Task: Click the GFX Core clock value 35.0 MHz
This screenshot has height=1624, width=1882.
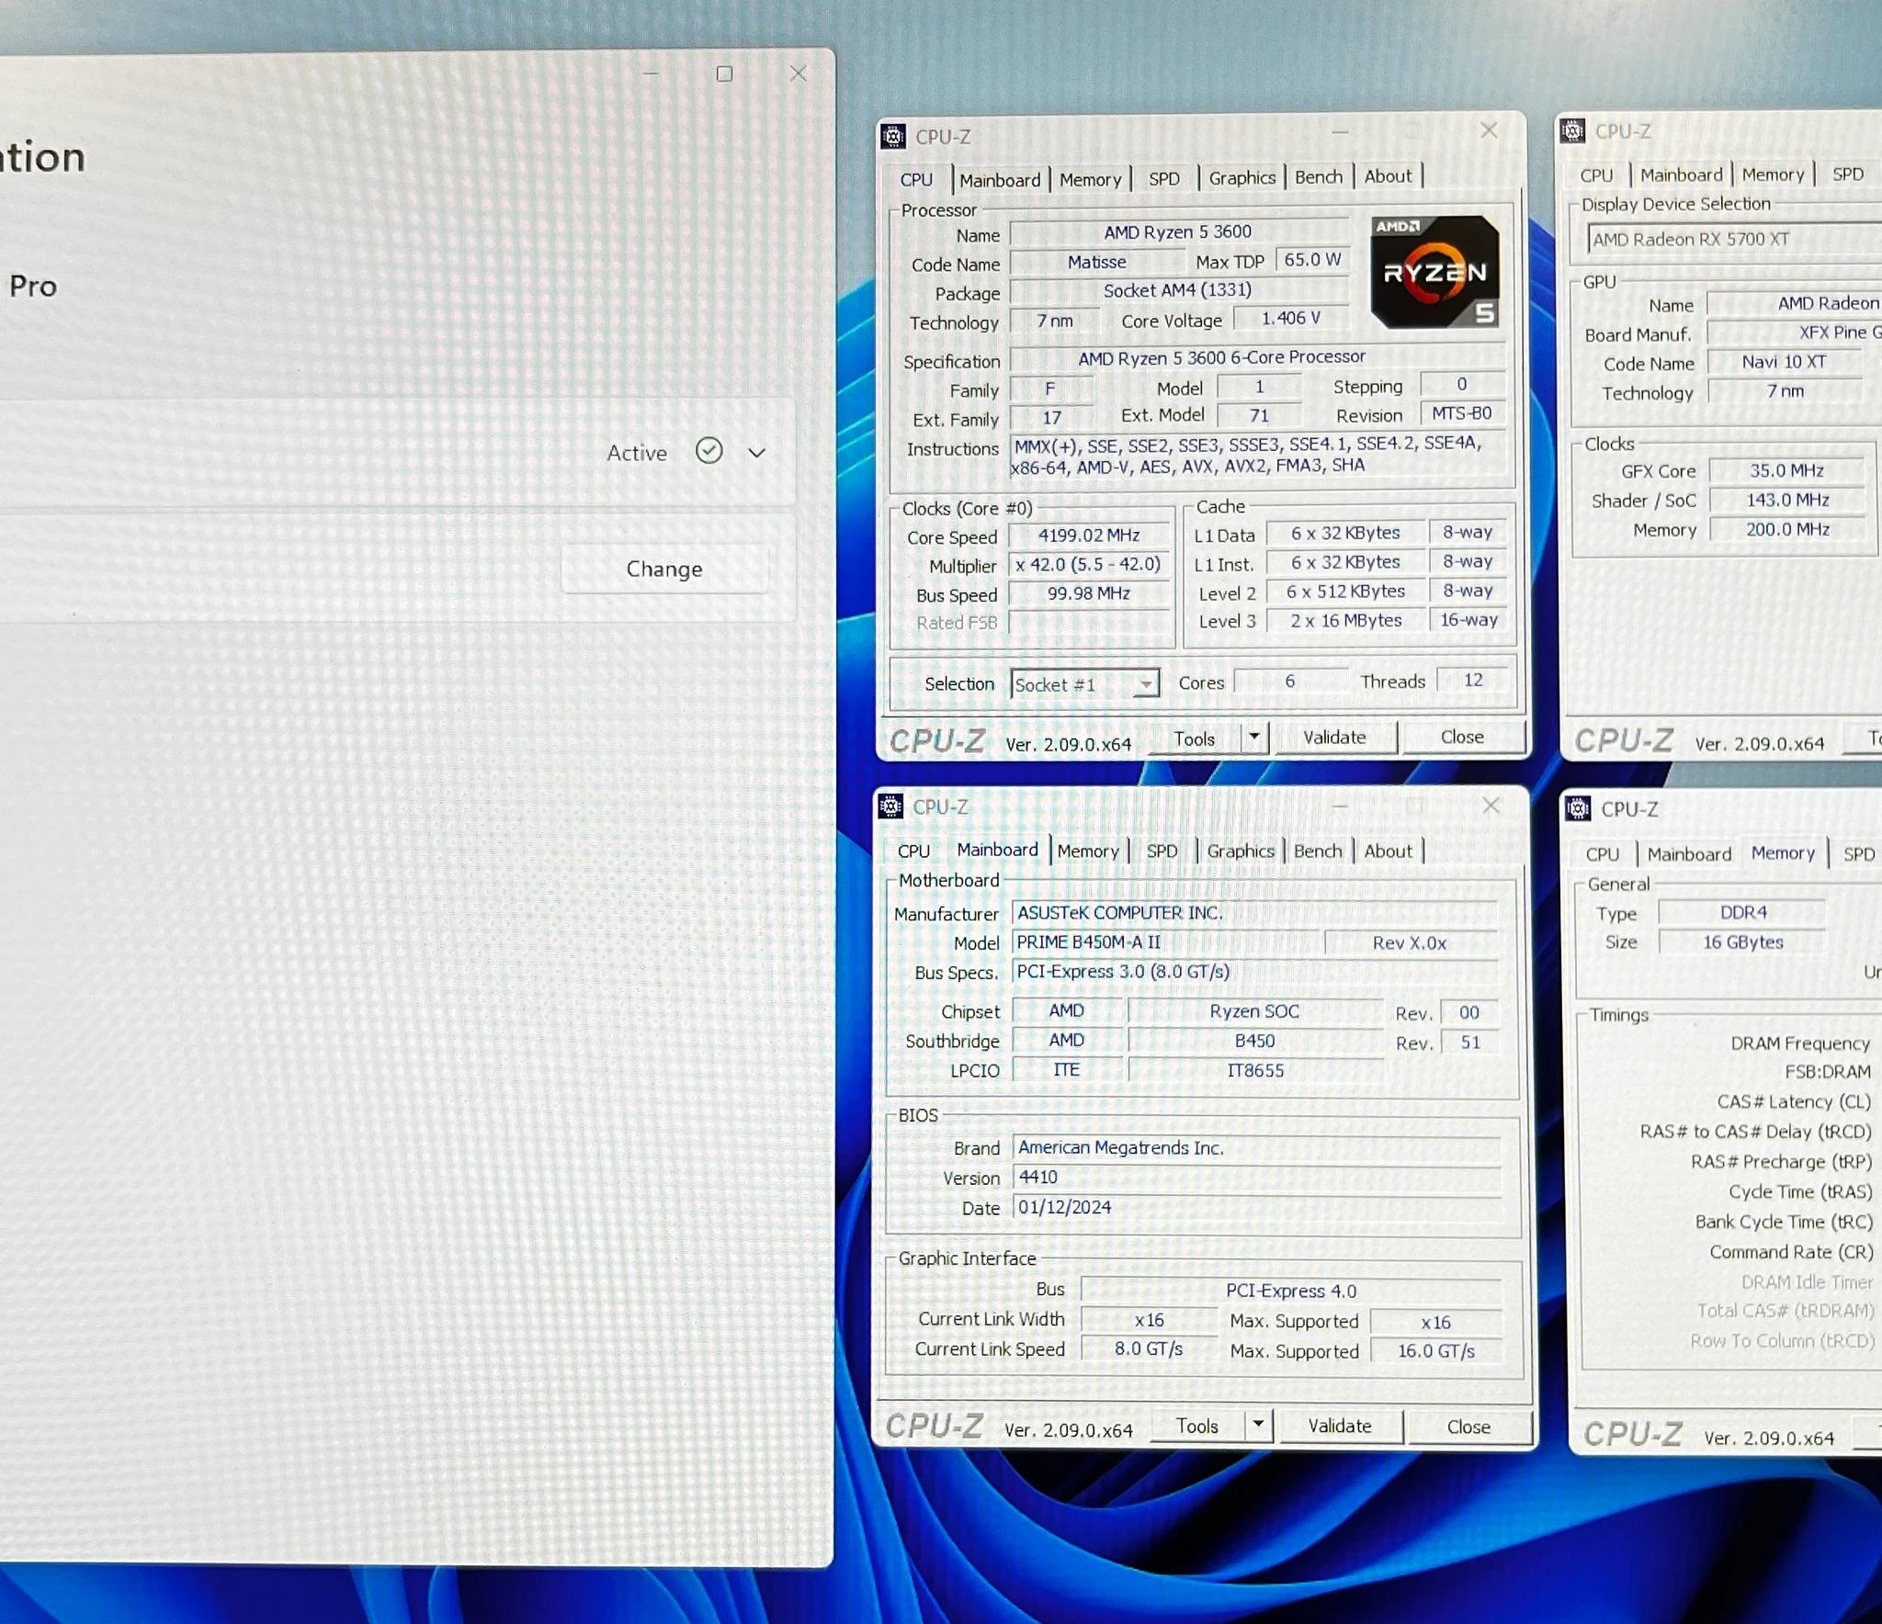Action: tap(1786, 470)
